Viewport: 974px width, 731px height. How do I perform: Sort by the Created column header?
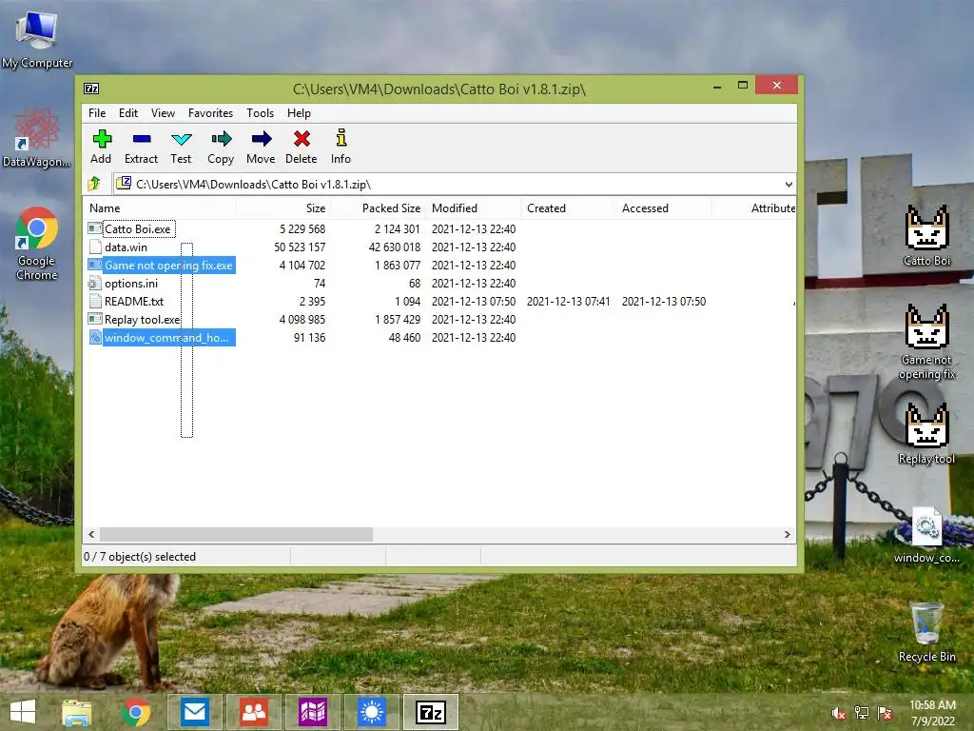point(569,208)
